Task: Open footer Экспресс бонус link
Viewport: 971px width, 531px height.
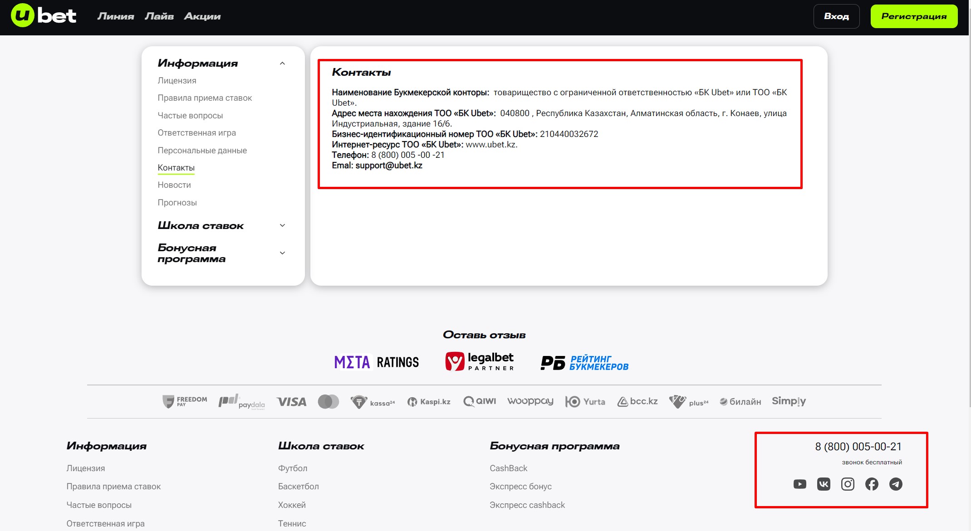Action: pos(520,487)
